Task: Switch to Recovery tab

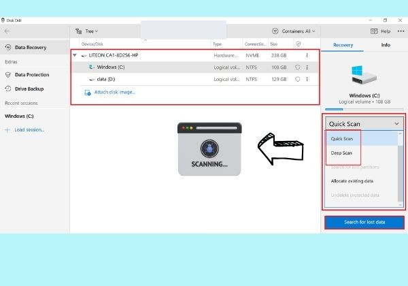Action: click(x=343, y=45)
